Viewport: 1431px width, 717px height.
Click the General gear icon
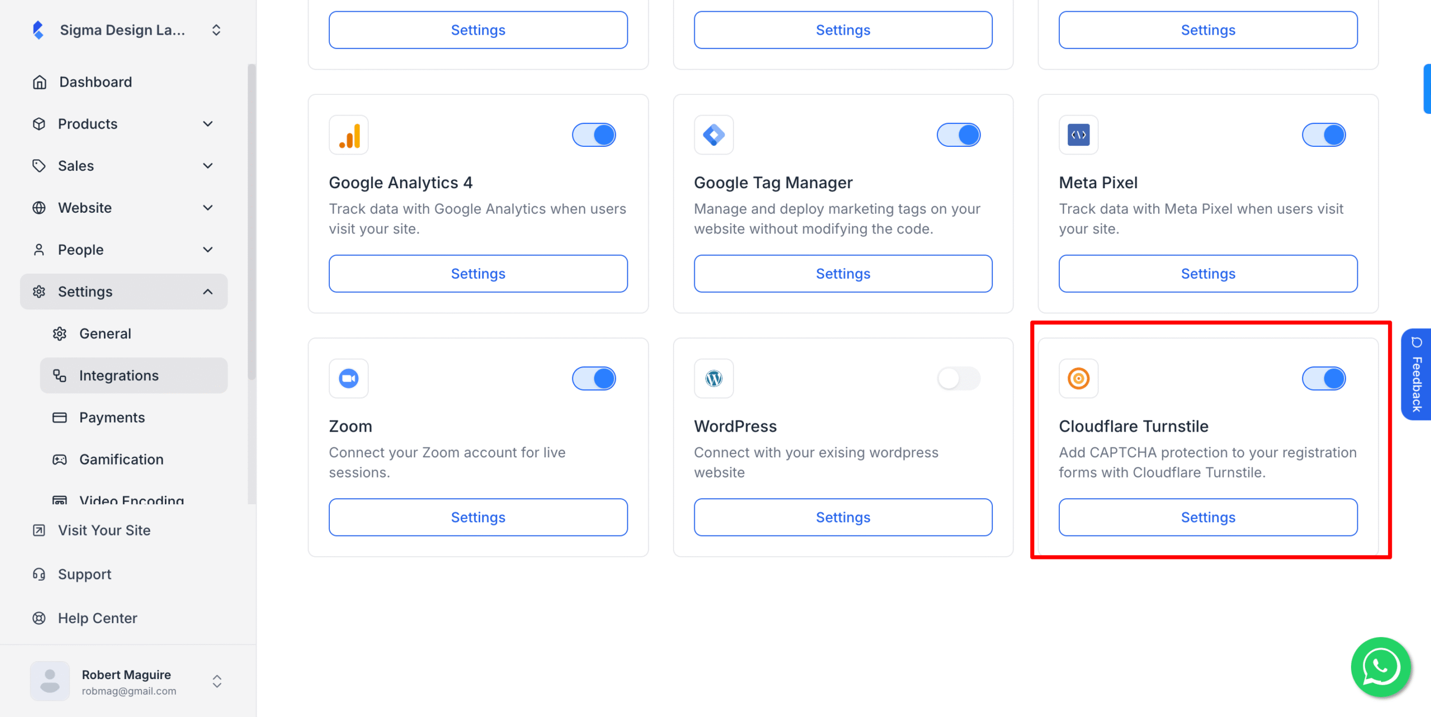tap(60, 333)
